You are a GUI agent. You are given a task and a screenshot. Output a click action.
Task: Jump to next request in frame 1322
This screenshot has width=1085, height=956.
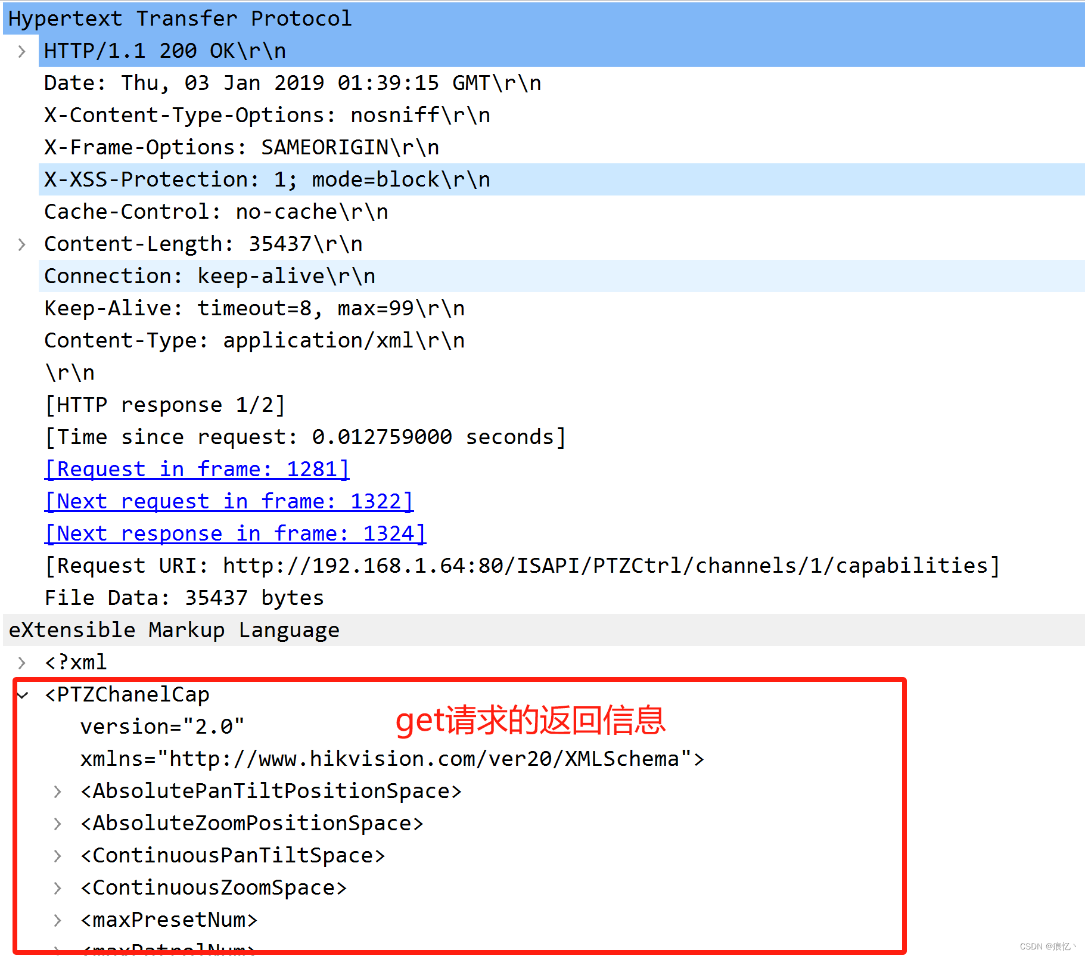229,501
